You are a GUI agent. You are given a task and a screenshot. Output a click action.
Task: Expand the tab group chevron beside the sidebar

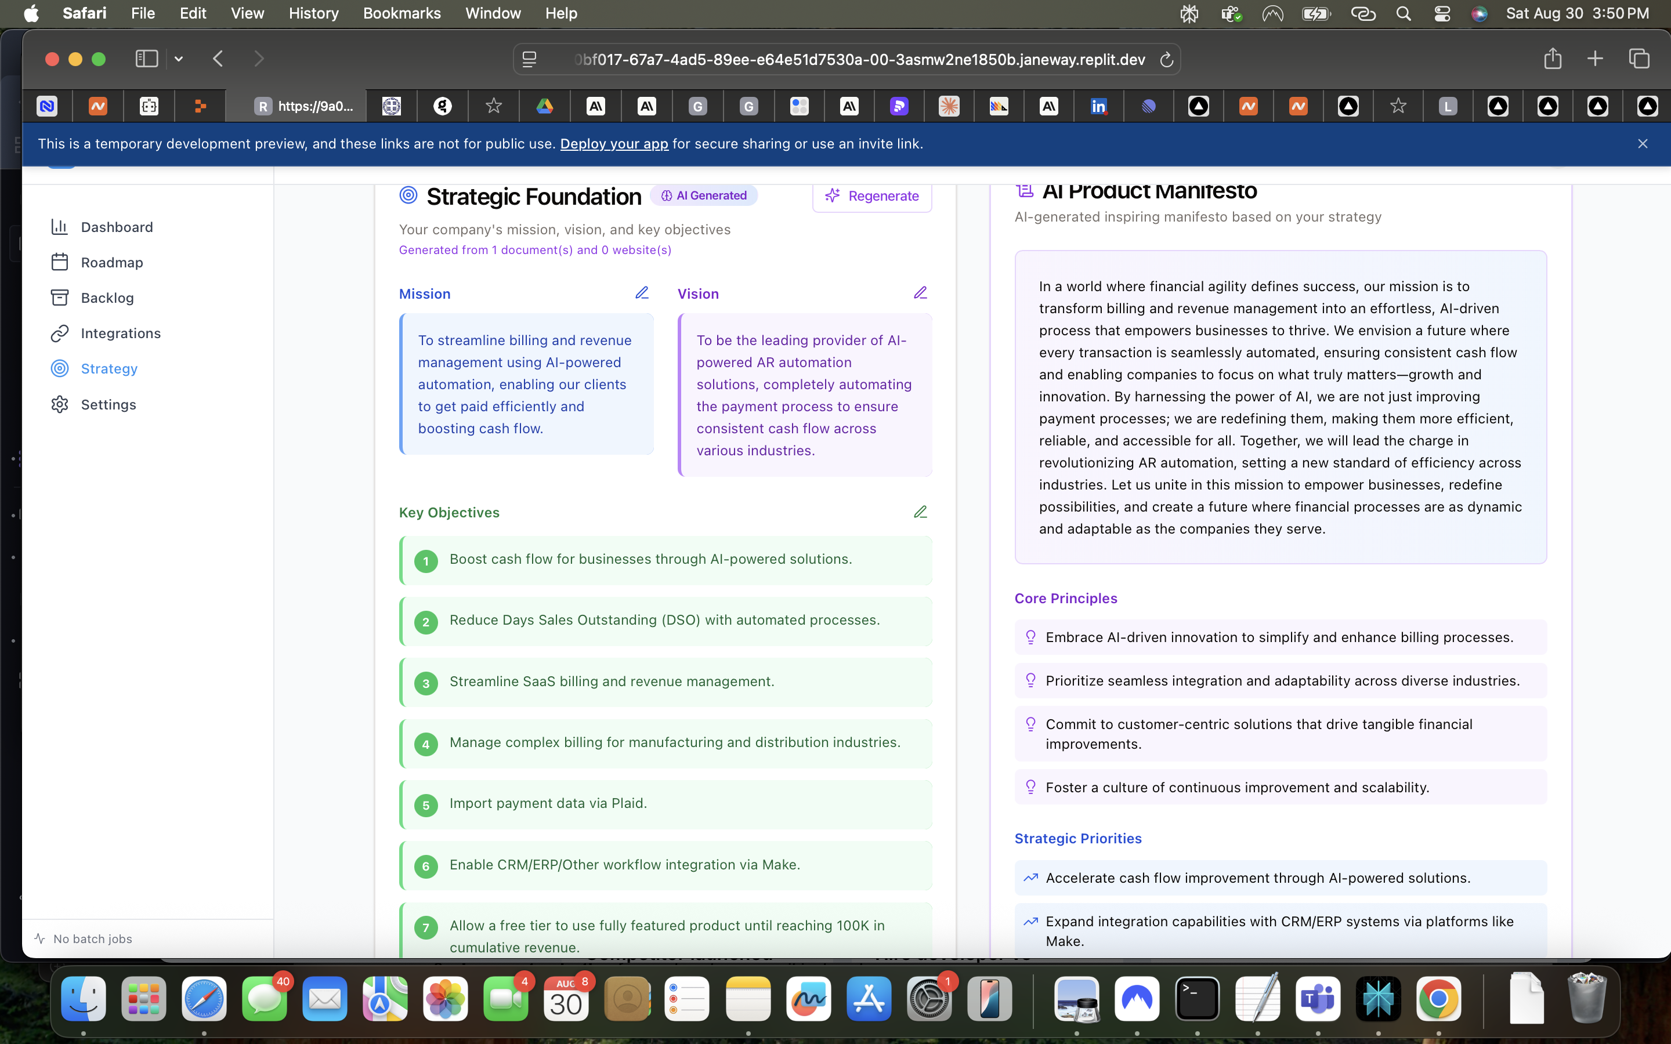click(x=179, y=59)
